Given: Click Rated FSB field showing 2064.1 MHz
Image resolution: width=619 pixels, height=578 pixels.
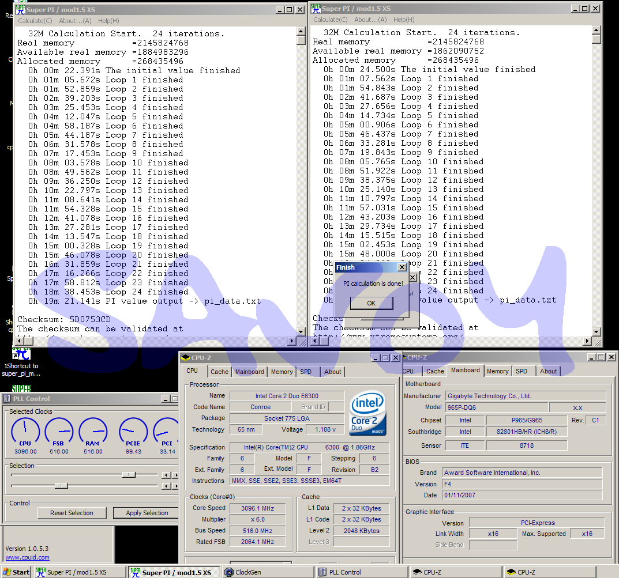Looking at the screenshot, I should tap(258, 542).
